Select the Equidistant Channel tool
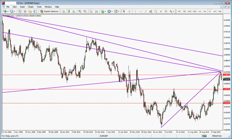 151,11
